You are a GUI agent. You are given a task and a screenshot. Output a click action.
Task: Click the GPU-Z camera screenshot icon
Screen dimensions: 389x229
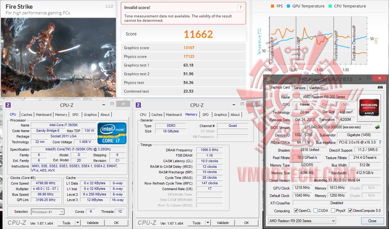tap(380, 87)
